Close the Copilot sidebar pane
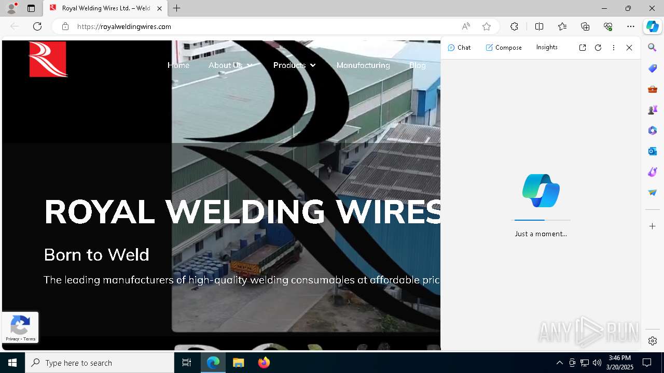Screen dimensions: 664x373 pos(629,48)
